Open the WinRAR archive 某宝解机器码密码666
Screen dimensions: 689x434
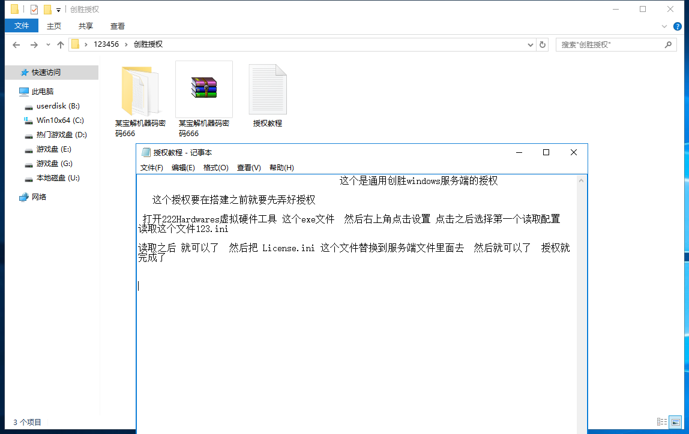204,89
